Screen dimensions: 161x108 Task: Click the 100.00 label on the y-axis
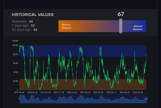pyautogui.click(x=14, y=45)
